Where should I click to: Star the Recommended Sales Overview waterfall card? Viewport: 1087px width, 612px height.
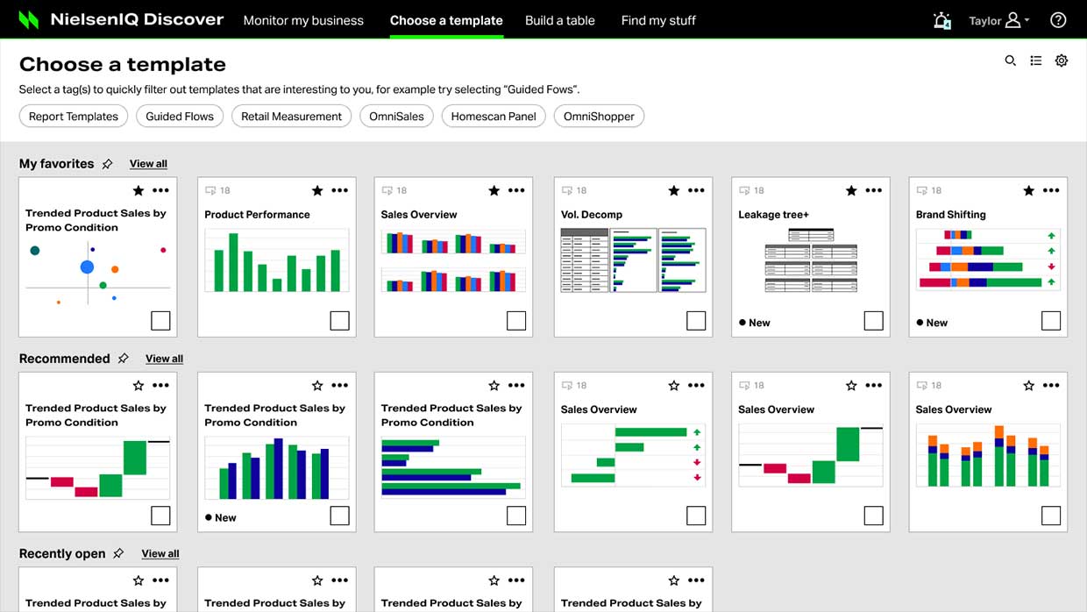pos(850,385)
